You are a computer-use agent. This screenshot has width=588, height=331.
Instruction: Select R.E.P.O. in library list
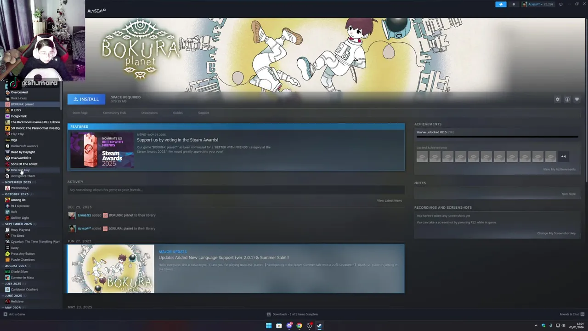16,110
